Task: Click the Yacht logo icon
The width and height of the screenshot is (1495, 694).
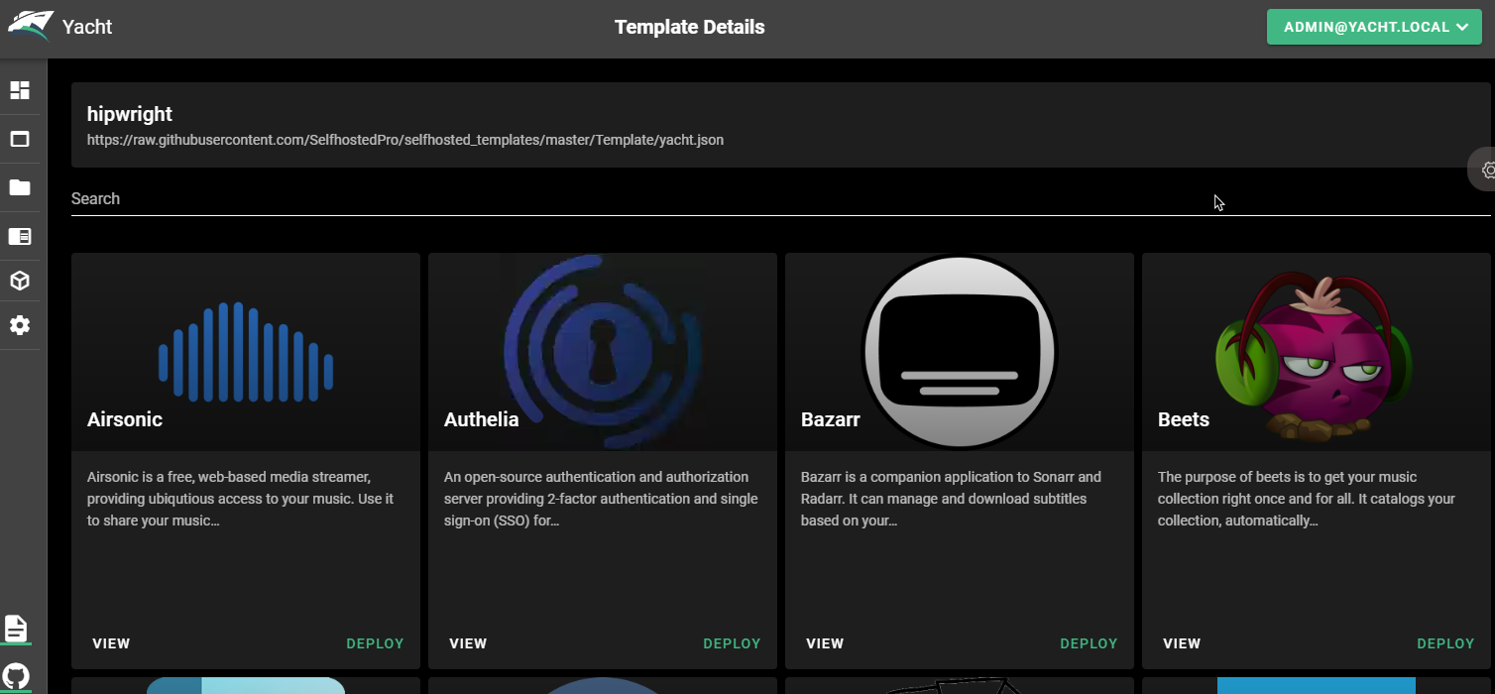Action: pyautogui.click(x=29, y=27)
